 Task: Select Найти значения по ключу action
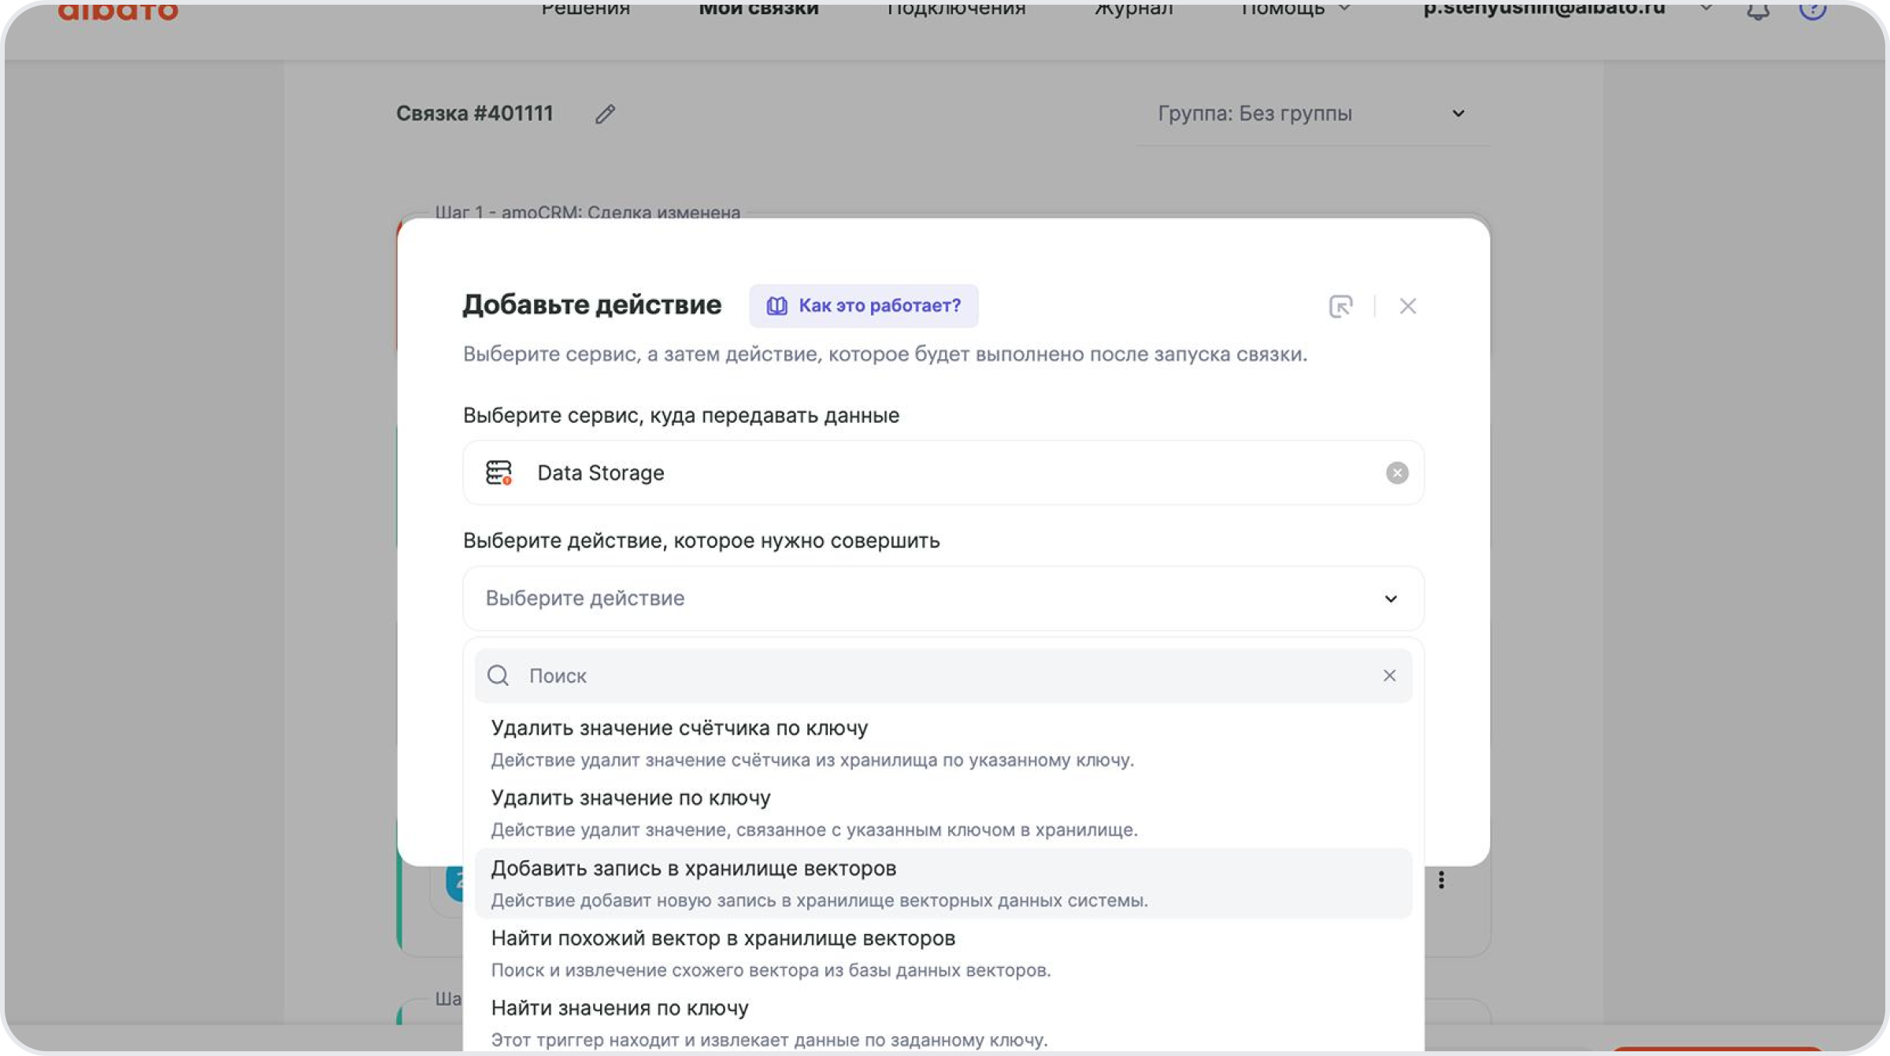[x=943, y=1022]
